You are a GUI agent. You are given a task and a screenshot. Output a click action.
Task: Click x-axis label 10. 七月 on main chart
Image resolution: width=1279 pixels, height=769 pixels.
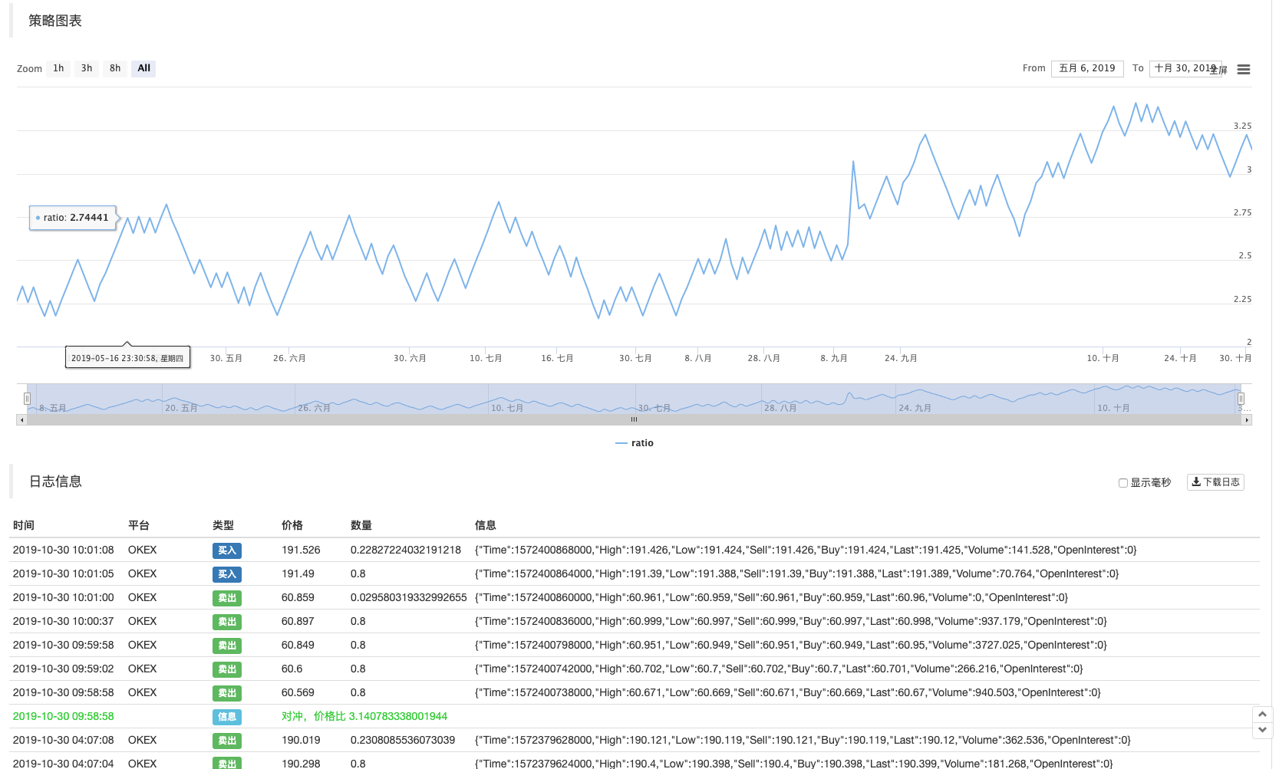(x=486, y=358)
